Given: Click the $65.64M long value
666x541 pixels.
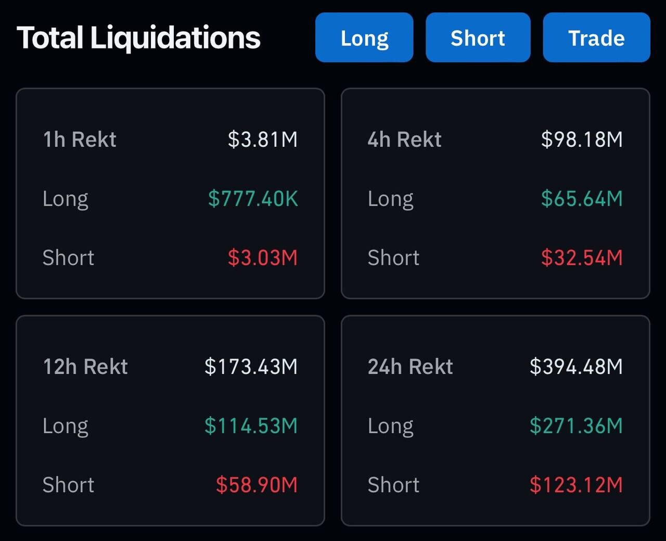Looking at the screenshot, I should pos(582,198).
